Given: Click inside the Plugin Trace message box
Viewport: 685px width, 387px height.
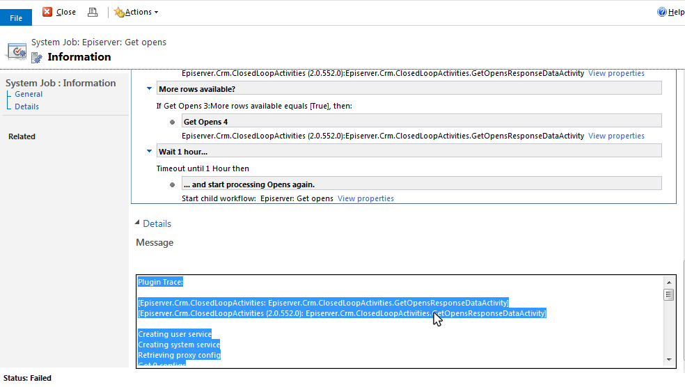Looking at the screenshot, I should pyautogui.click(x=397, y=334).
